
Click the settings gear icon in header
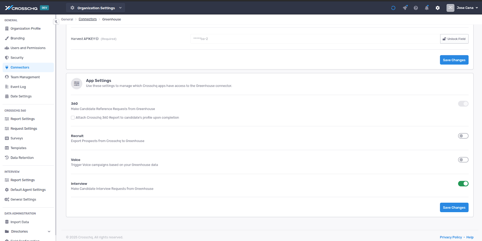437,8
